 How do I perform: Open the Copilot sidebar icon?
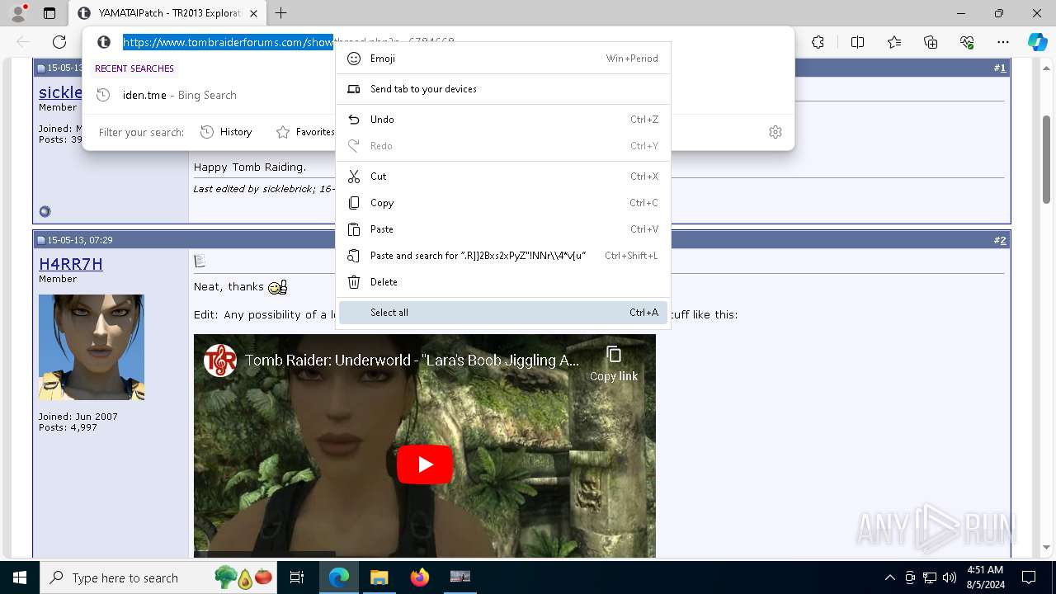tap(1037, 42)
